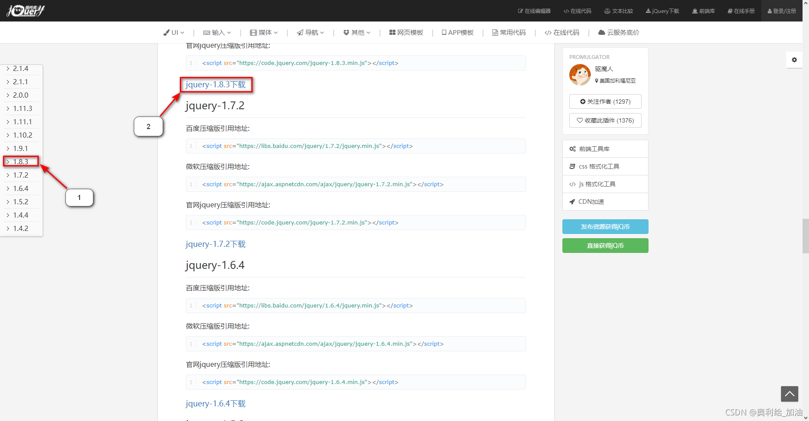The height and width of the screenshot is (421, 809).
Task: Open the 导航 dropdown menu
Action: [x=310, y=33]
